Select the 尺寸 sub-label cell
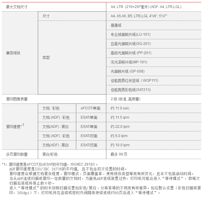This screenshot has width=204, height=198. 46,16
